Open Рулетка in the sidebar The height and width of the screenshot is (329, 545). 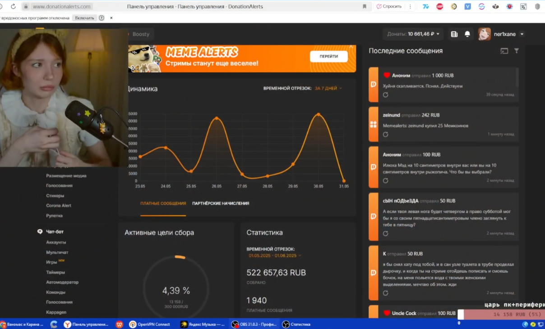pyautogui.click(x=54, y=216)
